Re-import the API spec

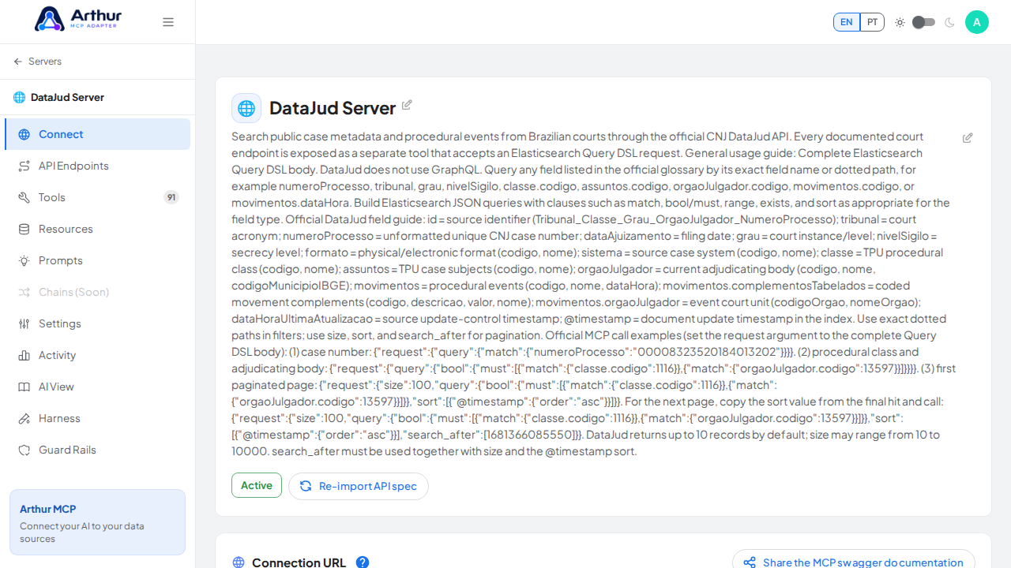359,486
